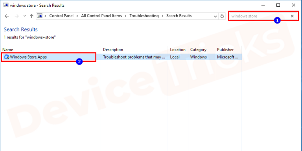Click the forward navigation arrow
302x151 pixels.
tap(17, 16)
